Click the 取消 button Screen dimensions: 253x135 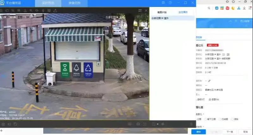coord(245,132)
